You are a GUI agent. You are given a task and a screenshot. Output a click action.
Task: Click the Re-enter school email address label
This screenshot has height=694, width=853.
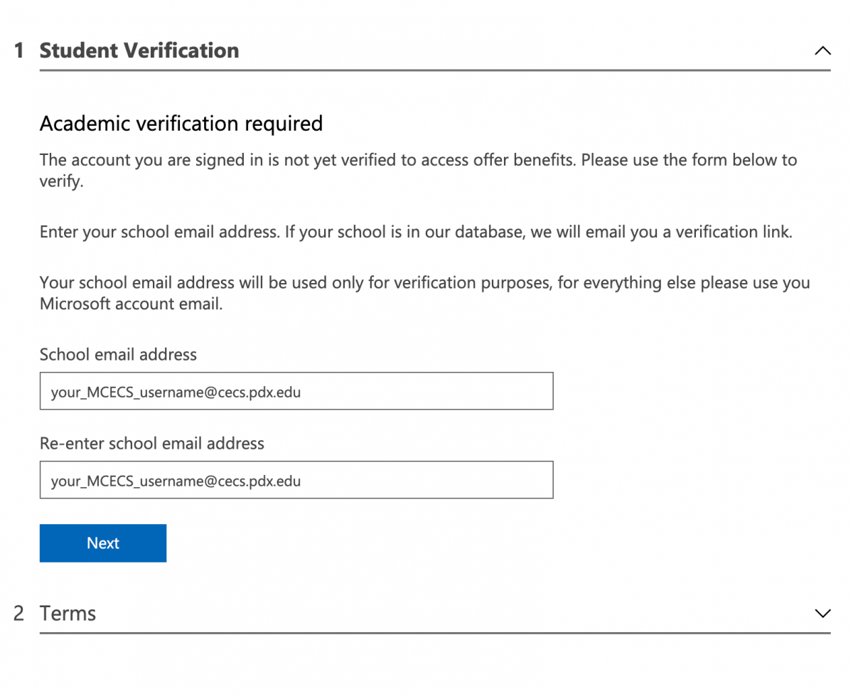(x=152, y=443)
